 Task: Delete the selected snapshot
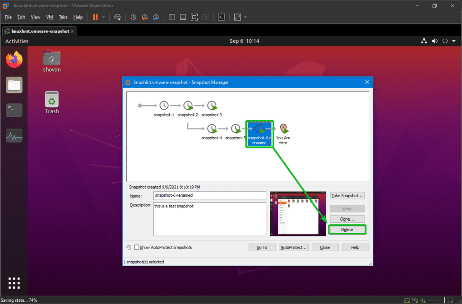pyautogui.click(x=347, y=230)
